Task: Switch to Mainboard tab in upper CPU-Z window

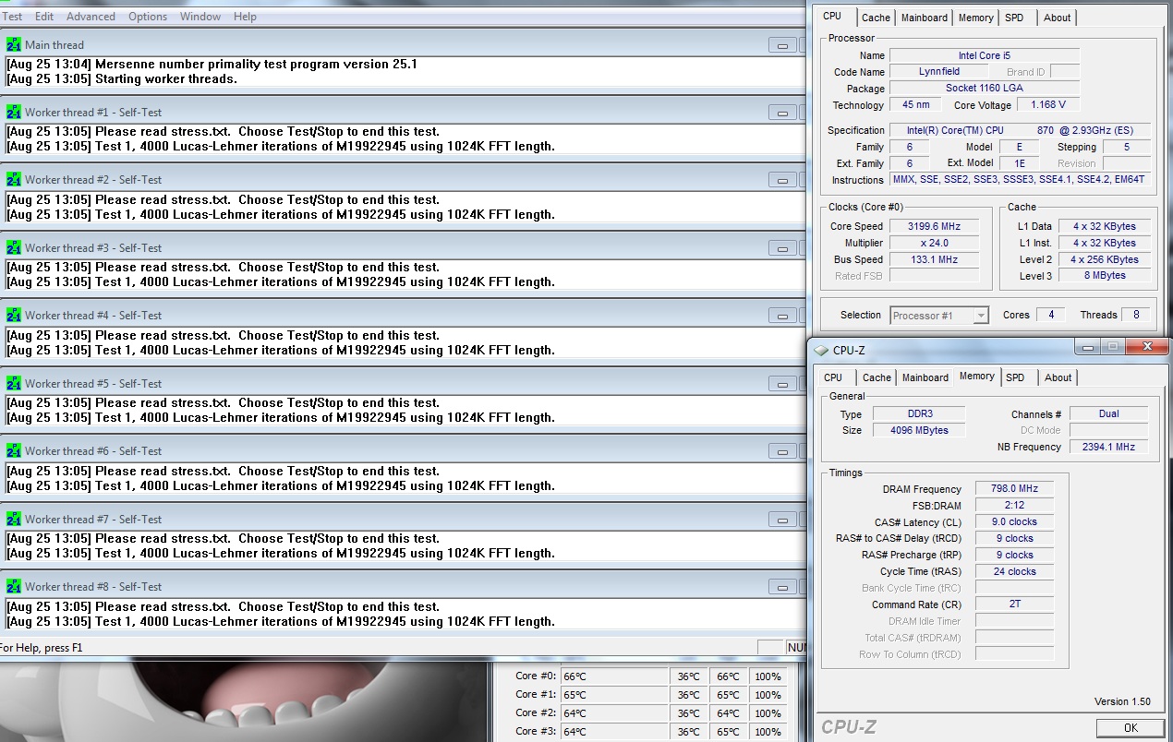Action: [925, 18]
